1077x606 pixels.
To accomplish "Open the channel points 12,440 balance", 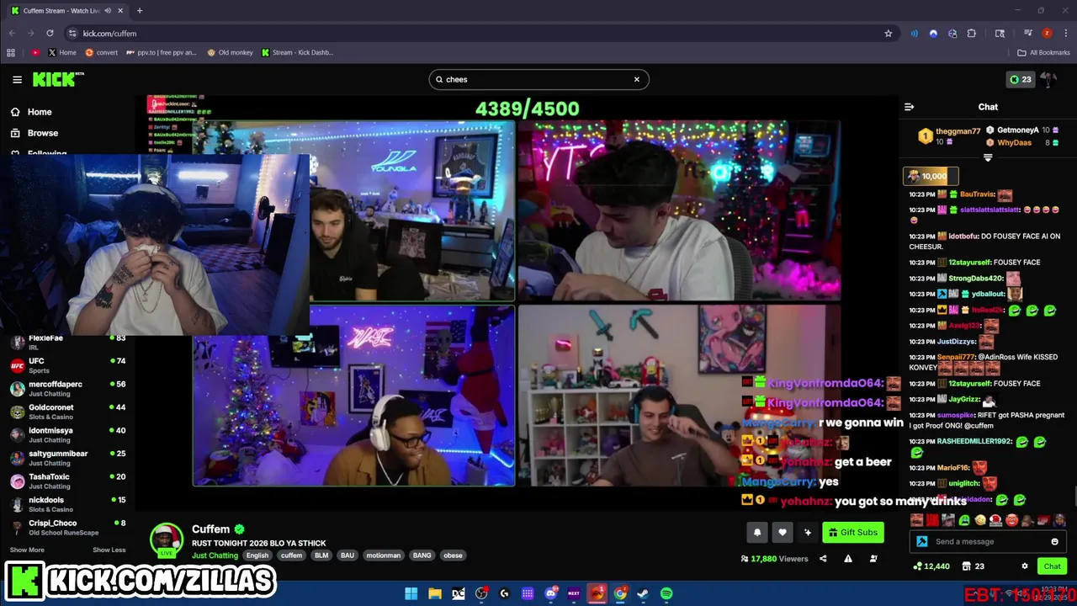I will click(931, 566).
